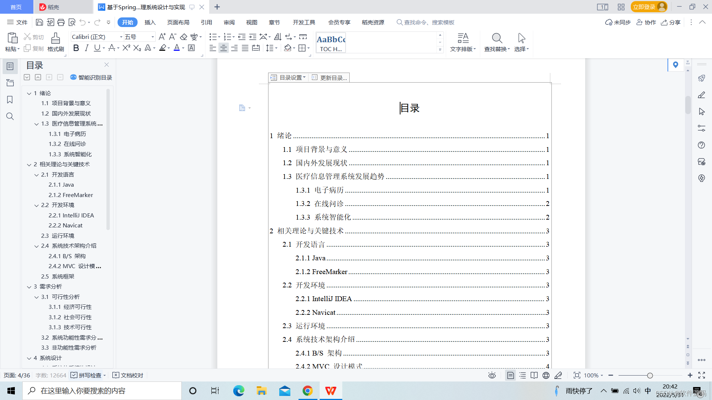Open the 目录设置 dropdown
Screen dimensions: 712x400
(289, 77)
